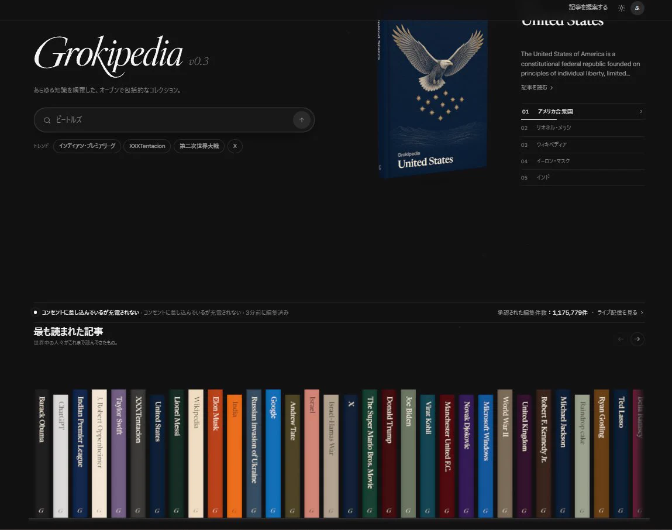
Task: Select the インディアン・プレミアリーグ trend chip
Action: coord(87,146)
